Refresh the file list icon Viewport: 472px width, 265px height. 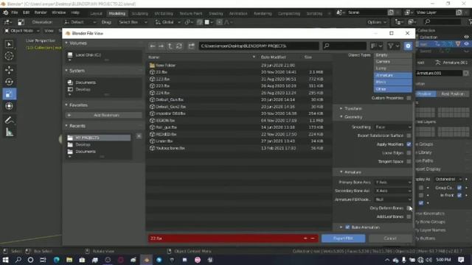pyautogui.click(x=179, y=46)
